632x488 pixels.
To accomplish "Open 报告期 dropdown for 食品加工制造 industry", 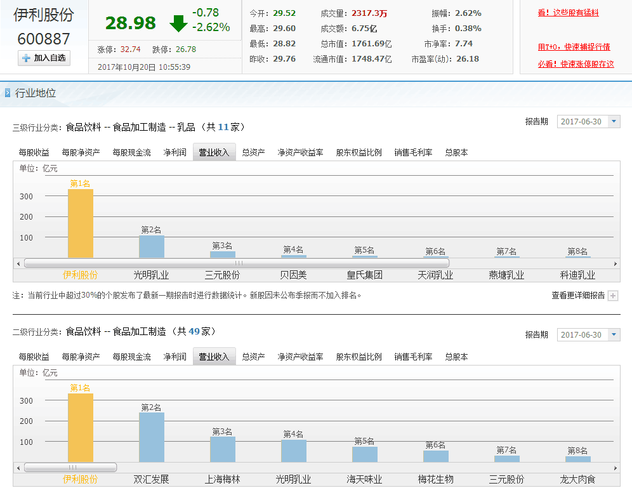I will point(588,334).
